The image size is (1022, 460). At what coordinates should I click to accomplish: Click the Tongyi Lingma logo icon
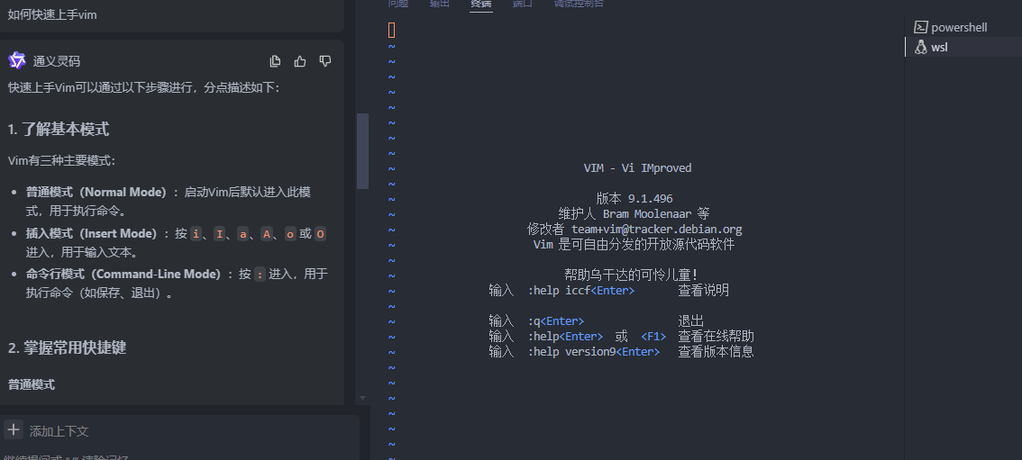17,60
